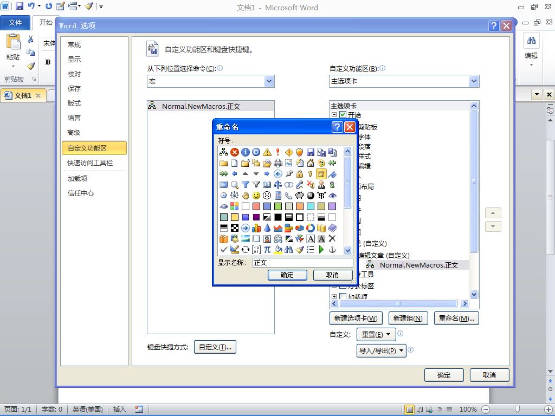Select the binoculars symbol in the grid
The image size is (555, 416).
click(x=289, y=250)
